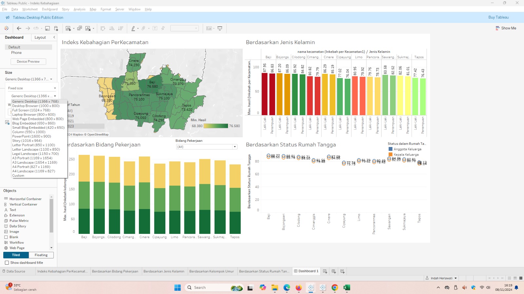This screenshot has height=294, width=524.
Task: Click the New Worksheet tab icon at bottom
Action: click(x=325, y=271)
